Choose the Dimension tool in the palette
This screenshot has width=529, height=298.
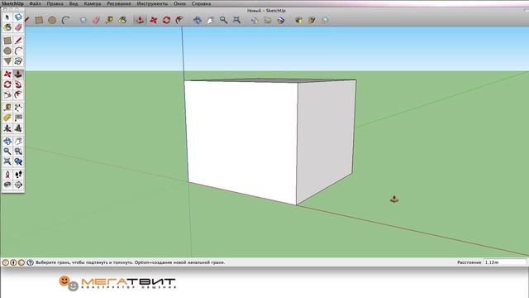coord(18,108)
